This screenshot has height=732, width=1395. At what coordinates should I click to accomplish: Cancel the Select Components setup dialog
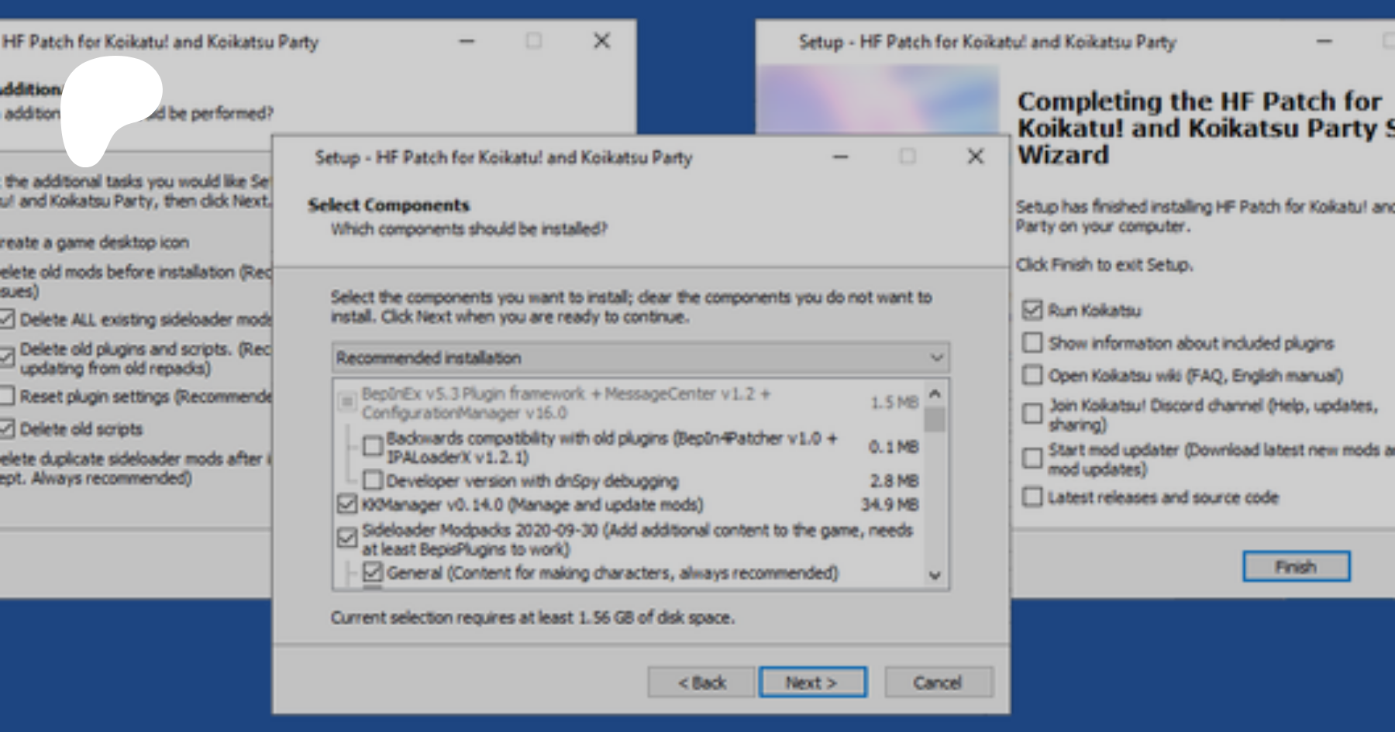939,682
